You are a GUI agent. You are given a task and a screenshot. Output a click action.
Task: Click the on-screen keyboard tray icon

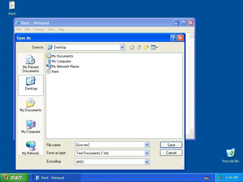[x=207, y=178]
